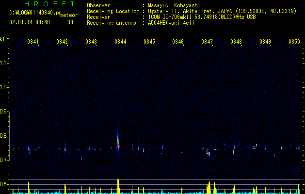Click the 1.1 kHz frequency label
Viewport: 305px width, 194px height.
click(x=4, y=63)
